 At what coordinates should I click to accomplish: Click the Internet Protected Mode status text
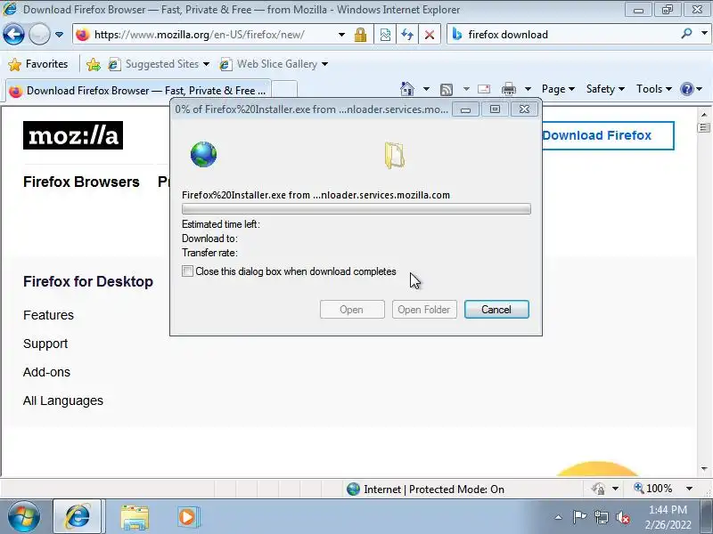tap(434, 489)
